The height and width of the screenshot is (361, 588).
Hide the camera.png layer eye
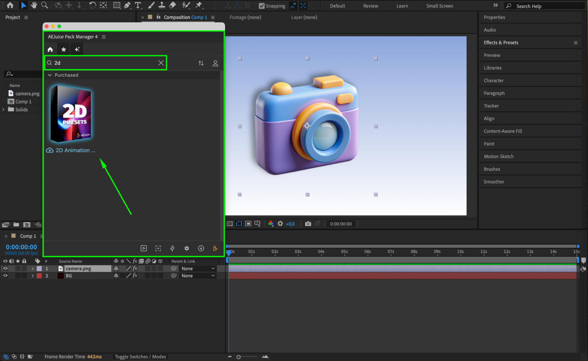pyautogui.click(x=5, y=268)
